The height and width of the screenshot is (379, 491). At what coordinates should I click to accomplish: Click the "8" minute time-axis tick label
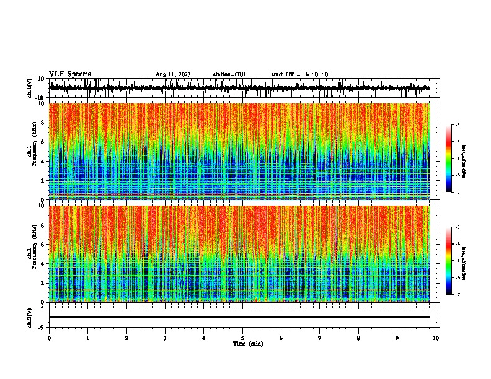[358, 338]
